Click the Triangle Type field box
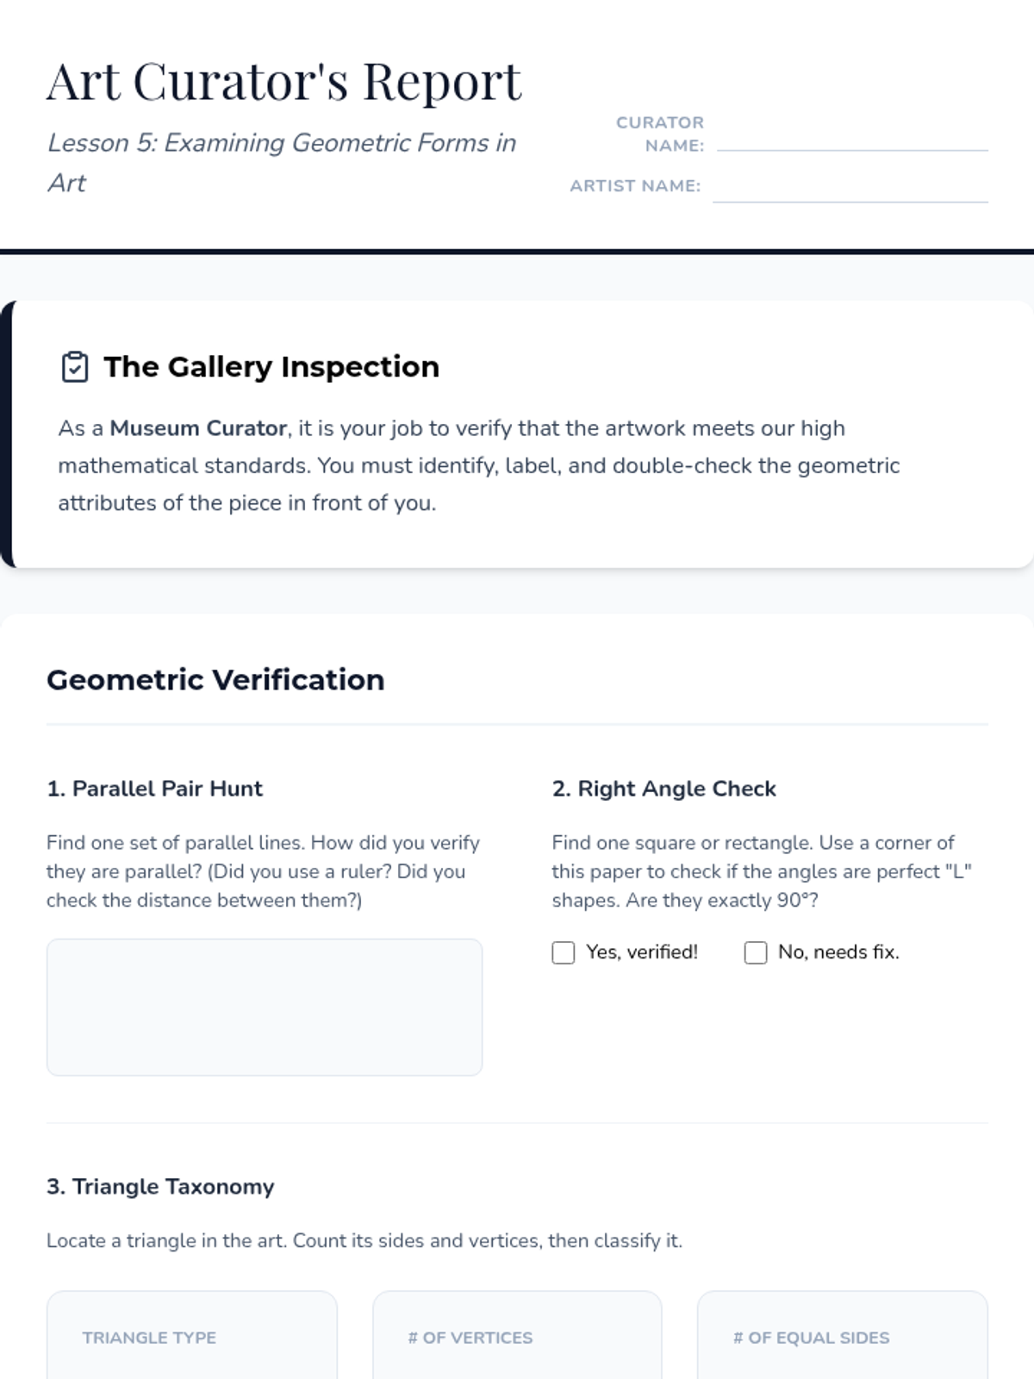 192,1336
